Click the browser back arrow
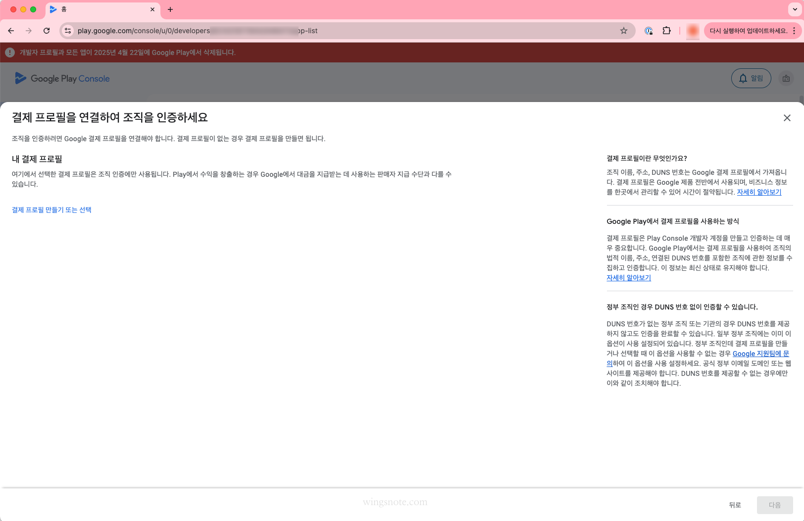Viewport: 804px width, 521px height. pos(11,31)
